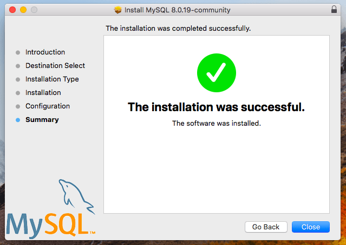Click the blue bullet beside Summary
Screen dimensions: 346x245
click(x=18, y=120)
